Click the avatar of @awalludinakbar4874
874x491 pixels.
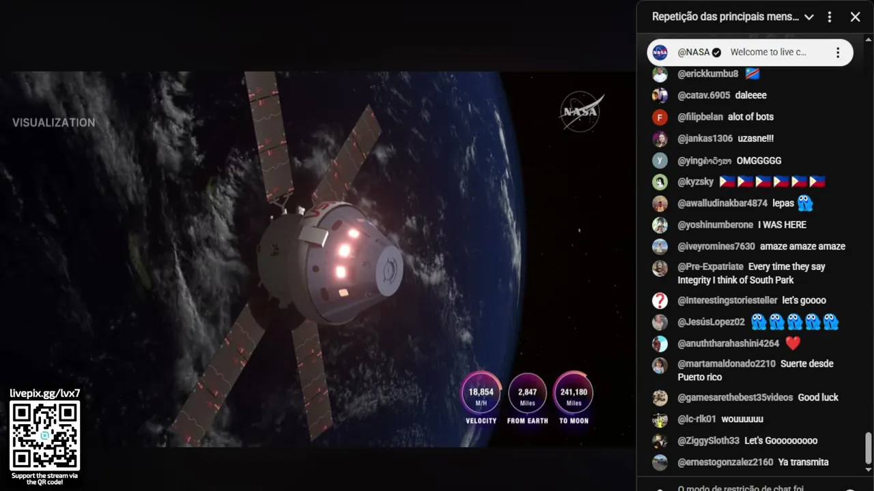pos(660,203)
